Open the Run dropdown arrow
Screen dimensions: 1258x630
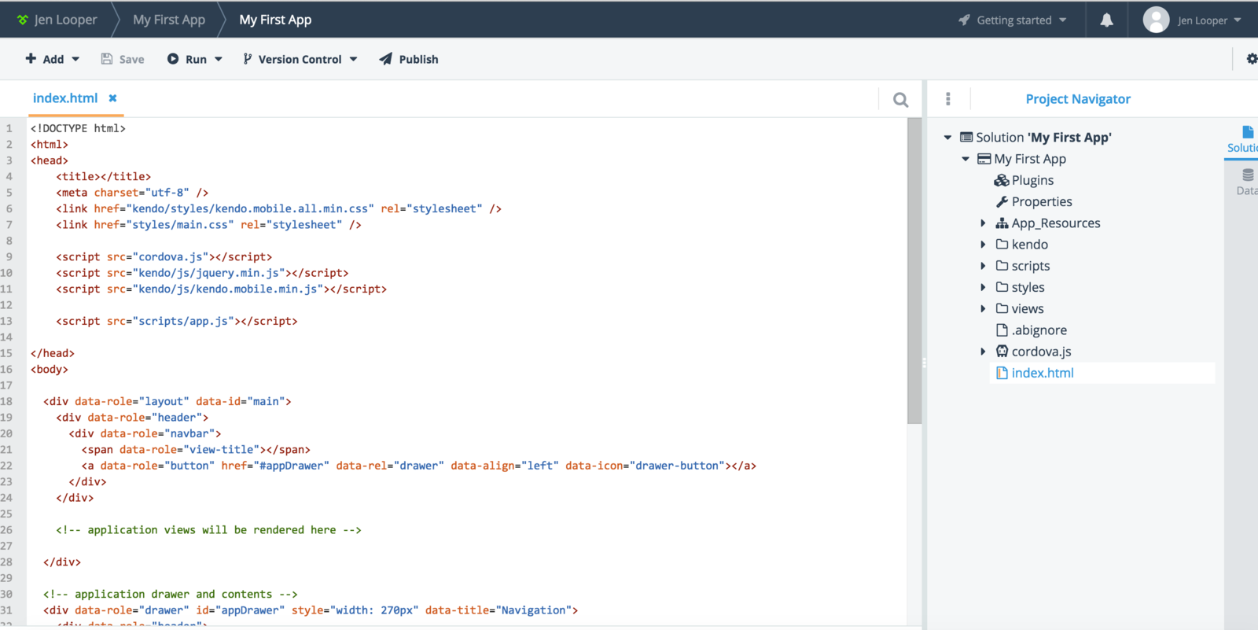(x=219, y=59)
